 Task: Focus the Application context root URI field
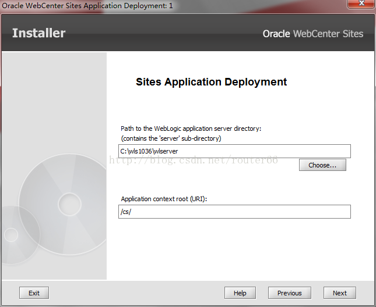(x=234, y=212)
